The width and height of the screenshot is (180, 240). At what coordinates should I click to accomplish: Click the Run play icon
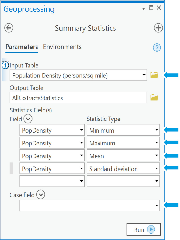coord(151,229)
